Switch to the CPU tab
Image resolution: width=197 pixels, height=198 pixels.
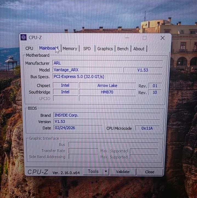29,48
